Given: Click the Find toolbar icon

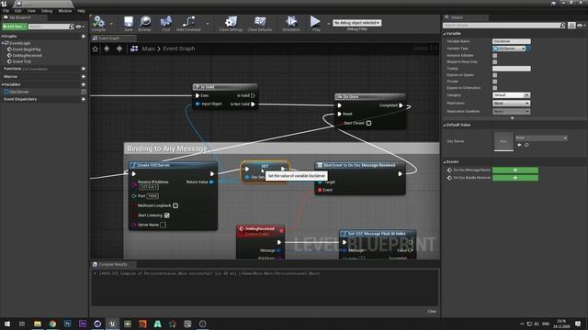Looking at the screenshot, I should 166,22.
